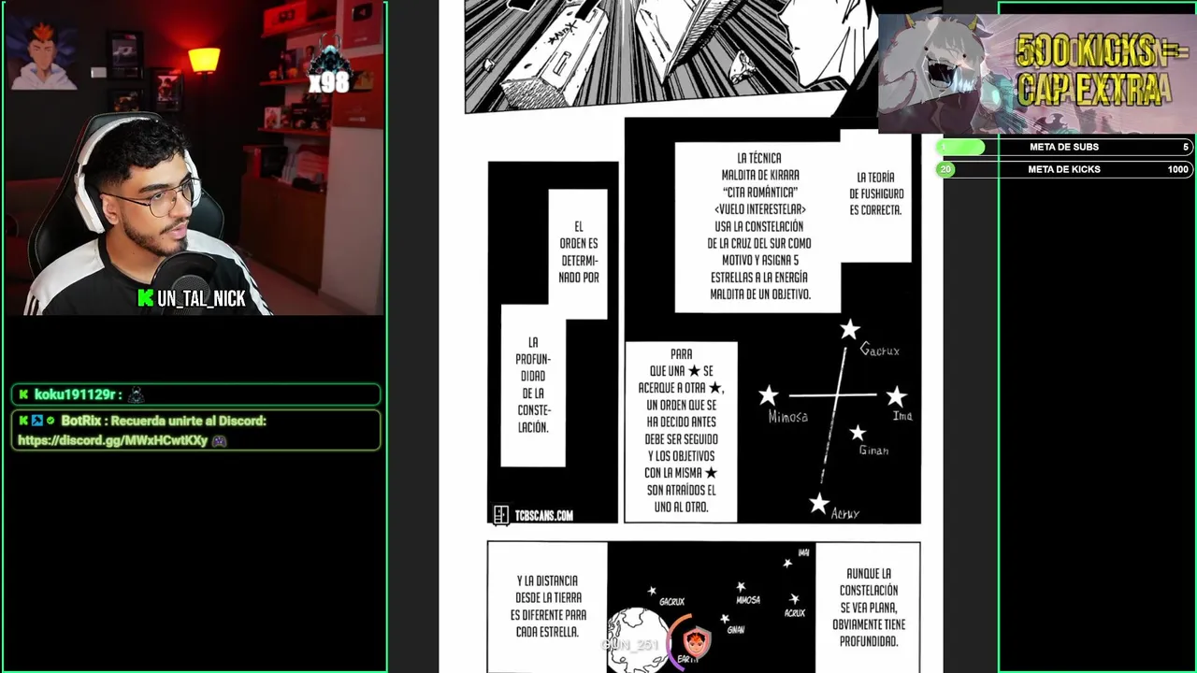The width and height of the screenshot is (1197, 673).
Task: Click the kicks goal value 1000
Action: 1177,169
